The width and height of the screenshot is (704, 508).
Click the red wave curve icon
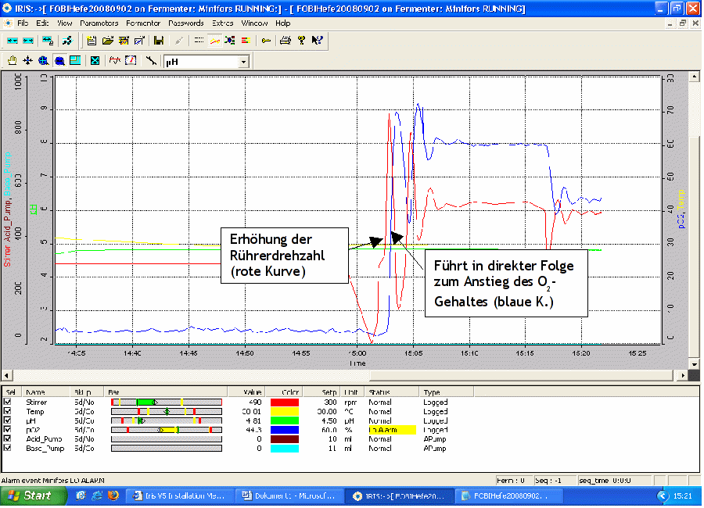coord(115,61)
